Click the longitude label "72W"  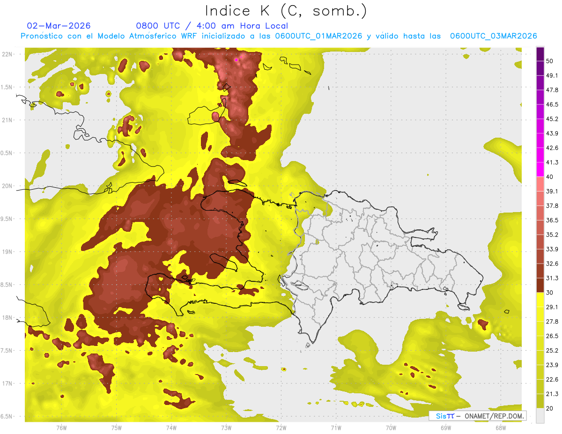281,427
